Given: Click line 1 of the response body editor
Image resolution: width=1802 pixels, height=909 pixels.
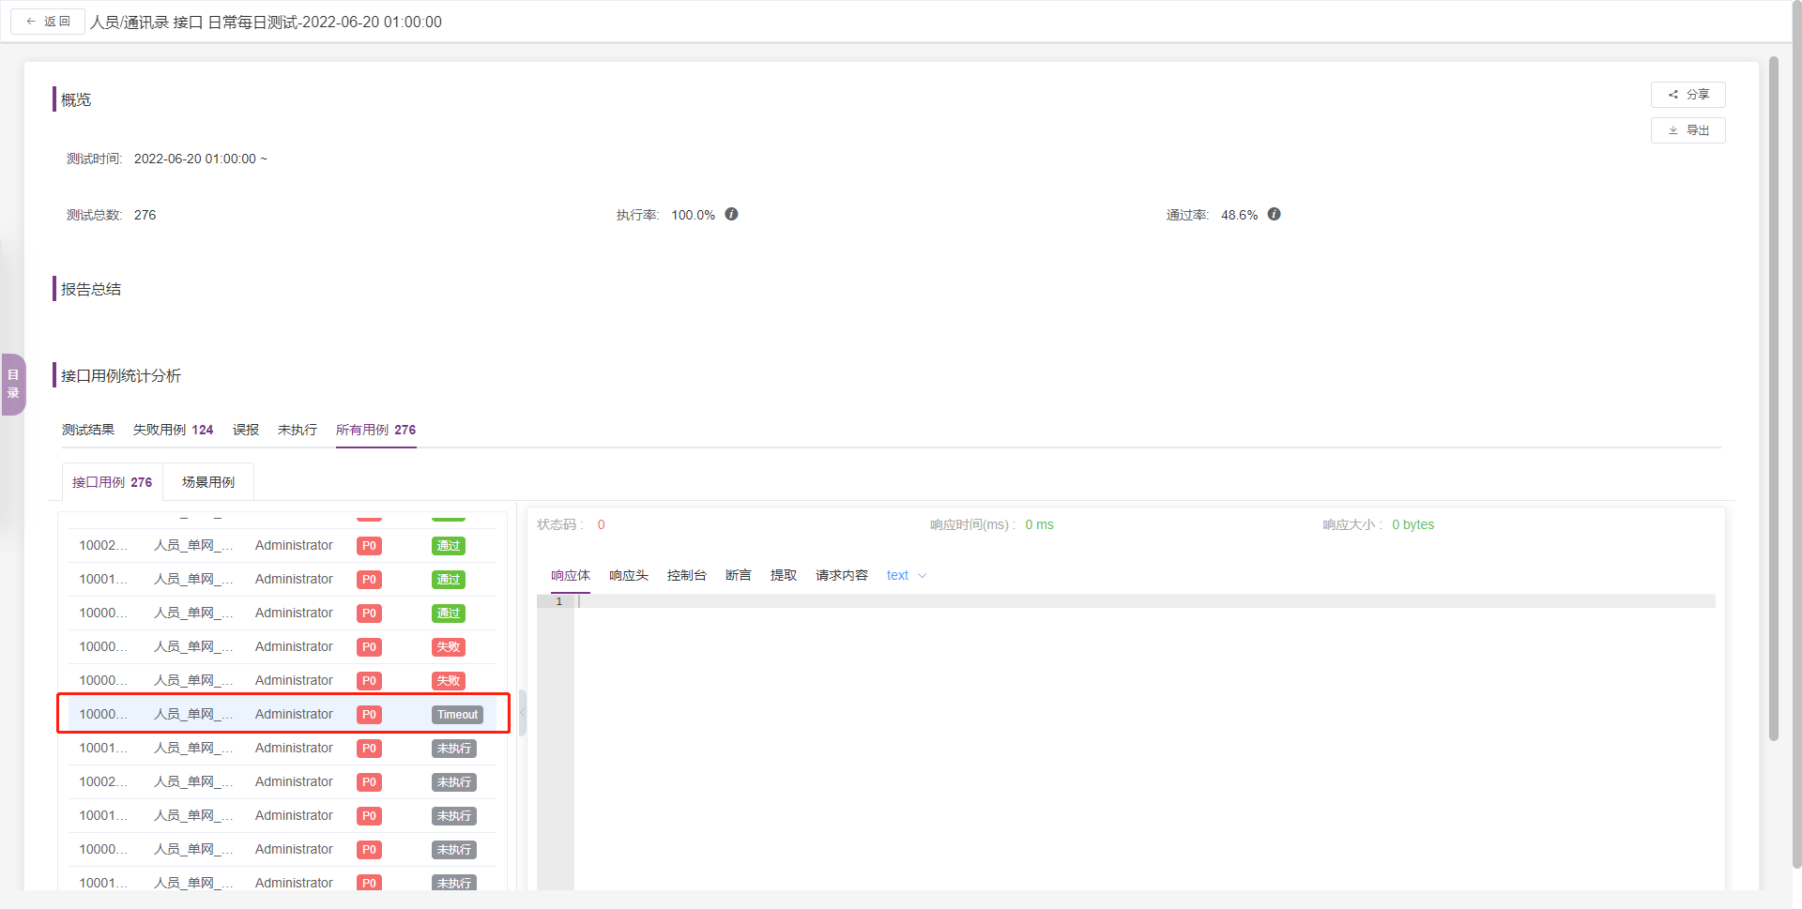Looking at the screenshot, I should 1145,601.
